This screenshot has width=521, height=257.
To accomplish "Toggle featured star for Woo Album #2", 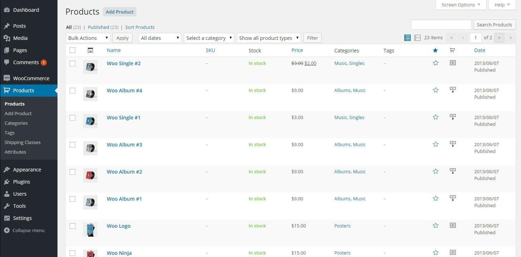I will (x=435, y=171).
